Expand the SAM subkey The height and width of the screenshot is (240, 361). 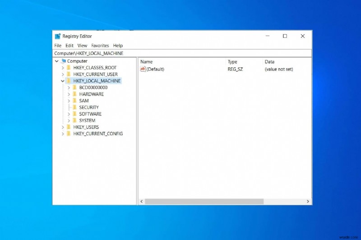(69, 101)
